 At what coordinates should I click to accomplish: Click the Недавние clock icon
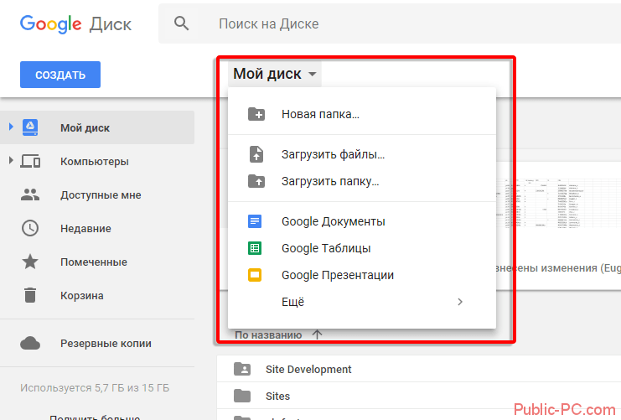pyautogui.click(x=30, y=228)
